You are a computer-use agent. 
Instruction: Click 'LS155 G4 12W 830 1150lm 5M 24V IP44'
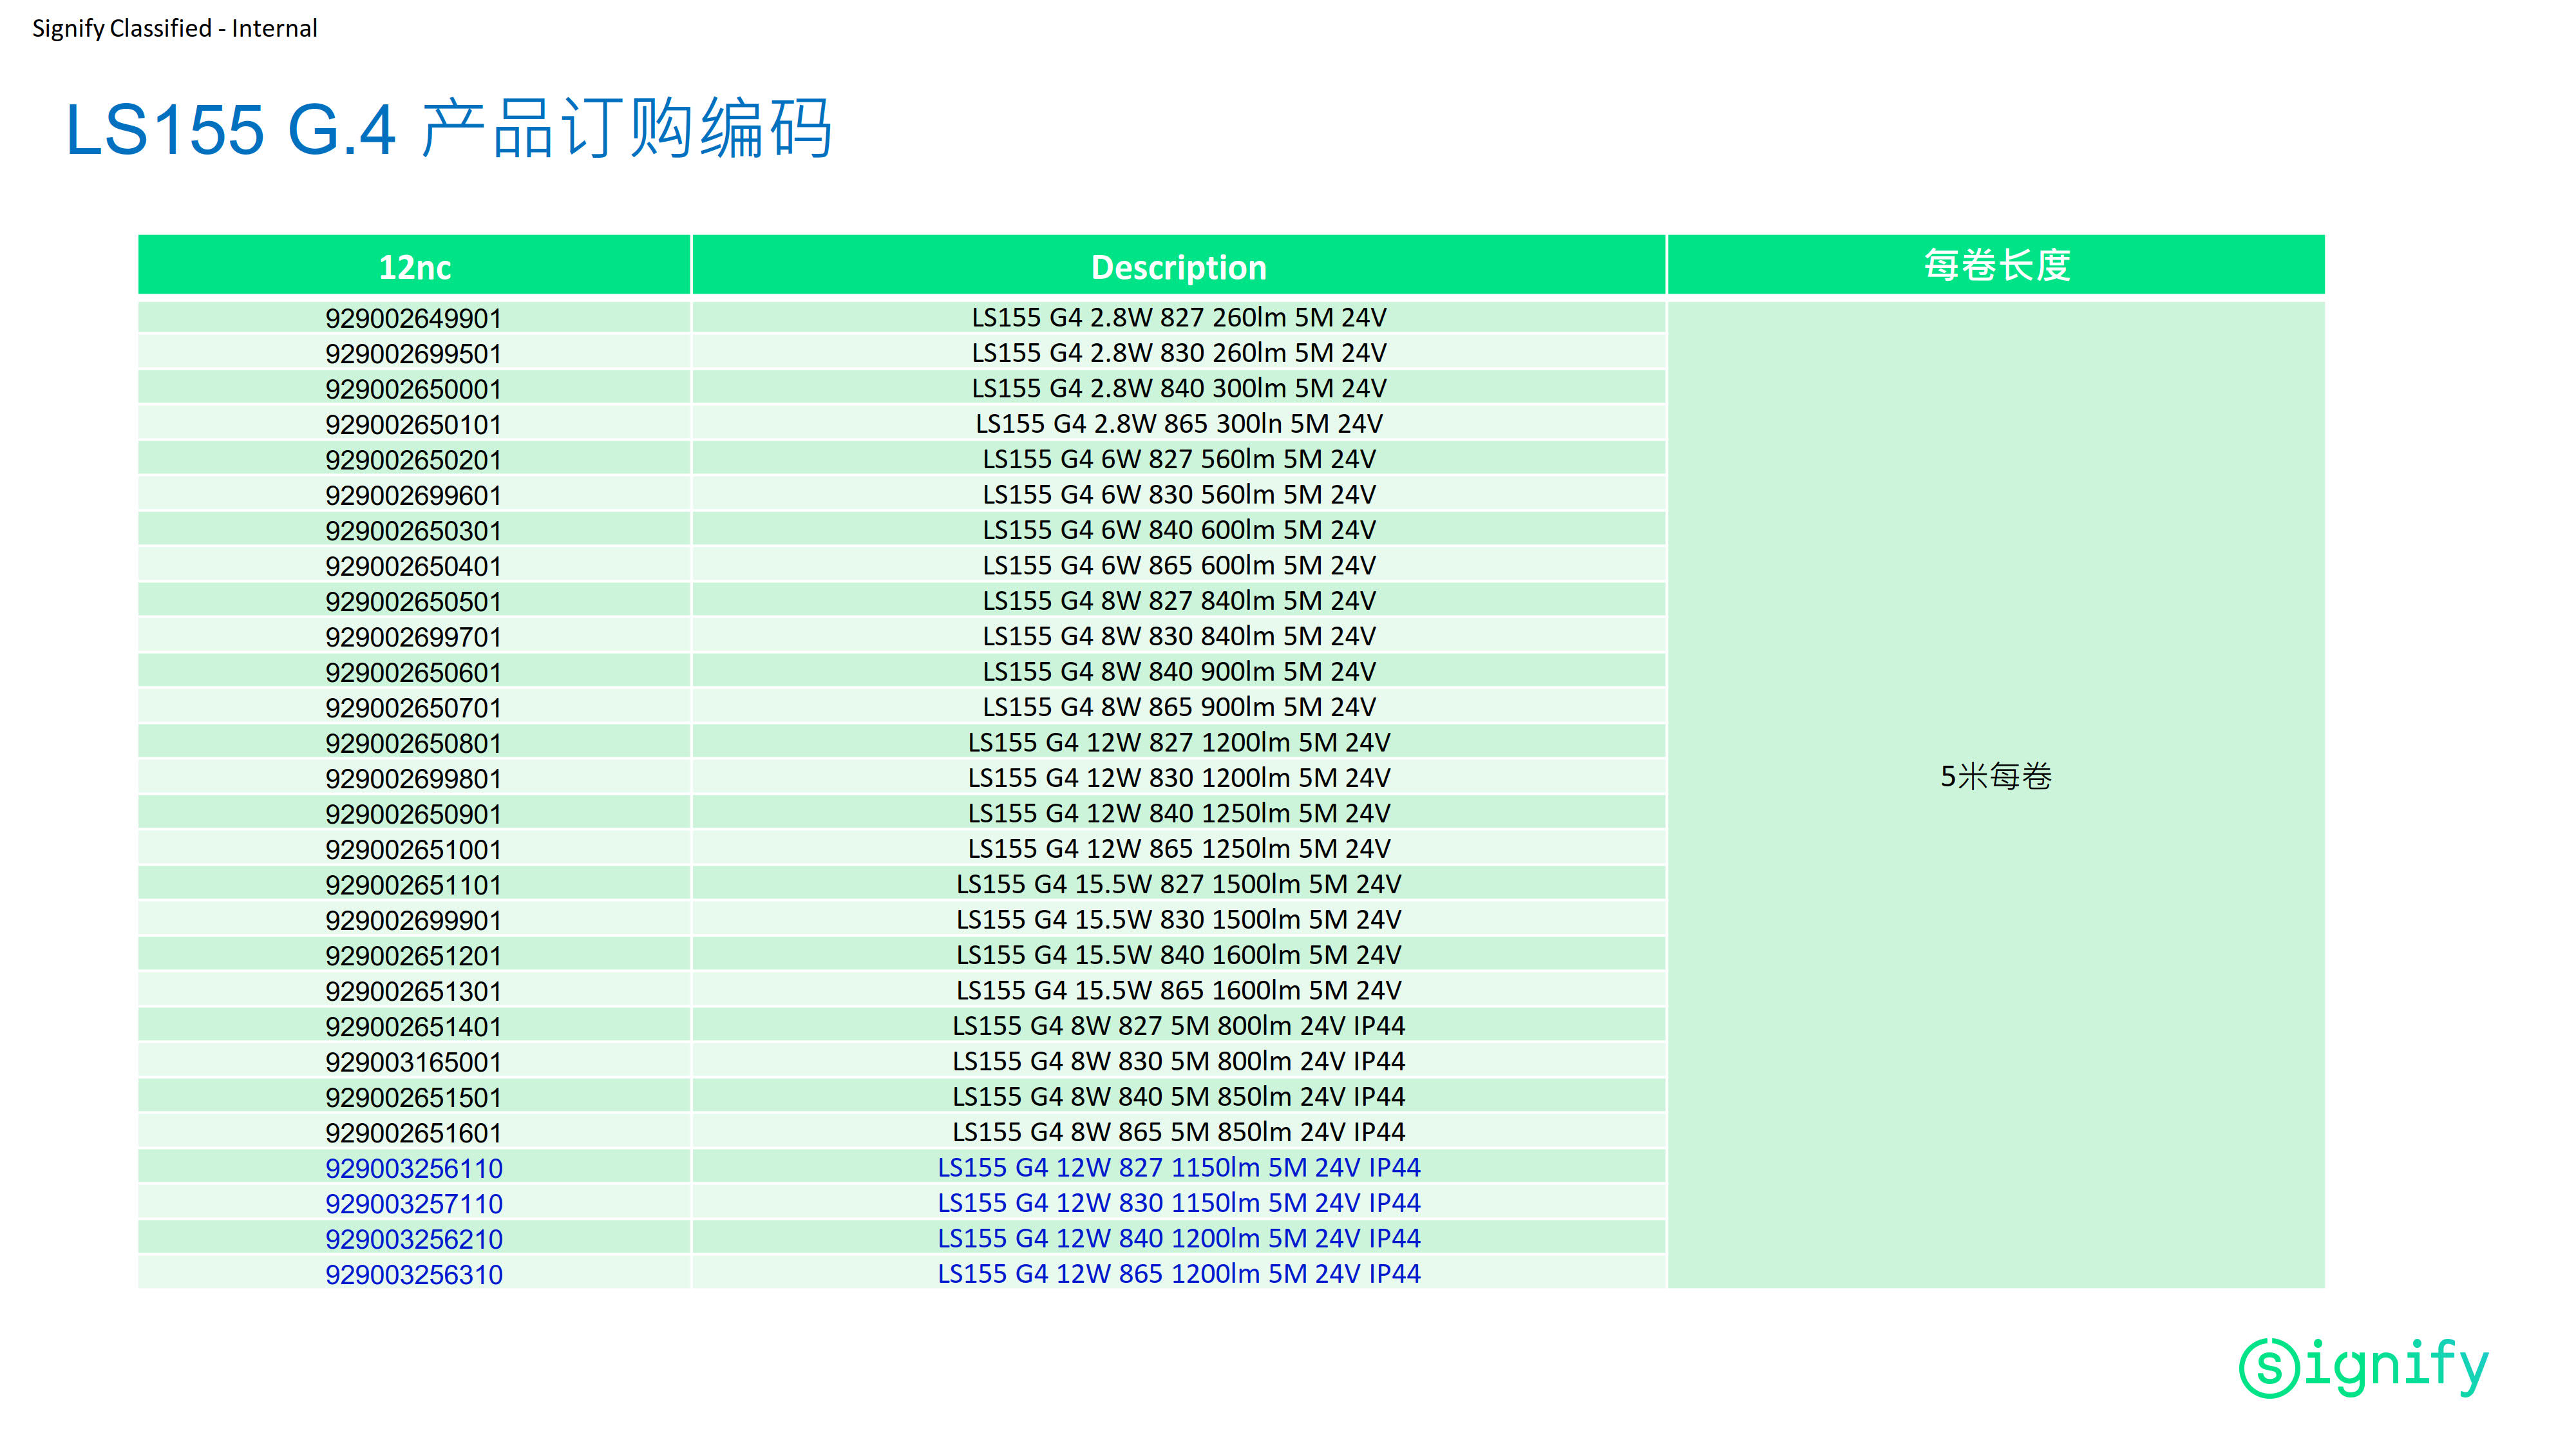click(1179, 1203)
